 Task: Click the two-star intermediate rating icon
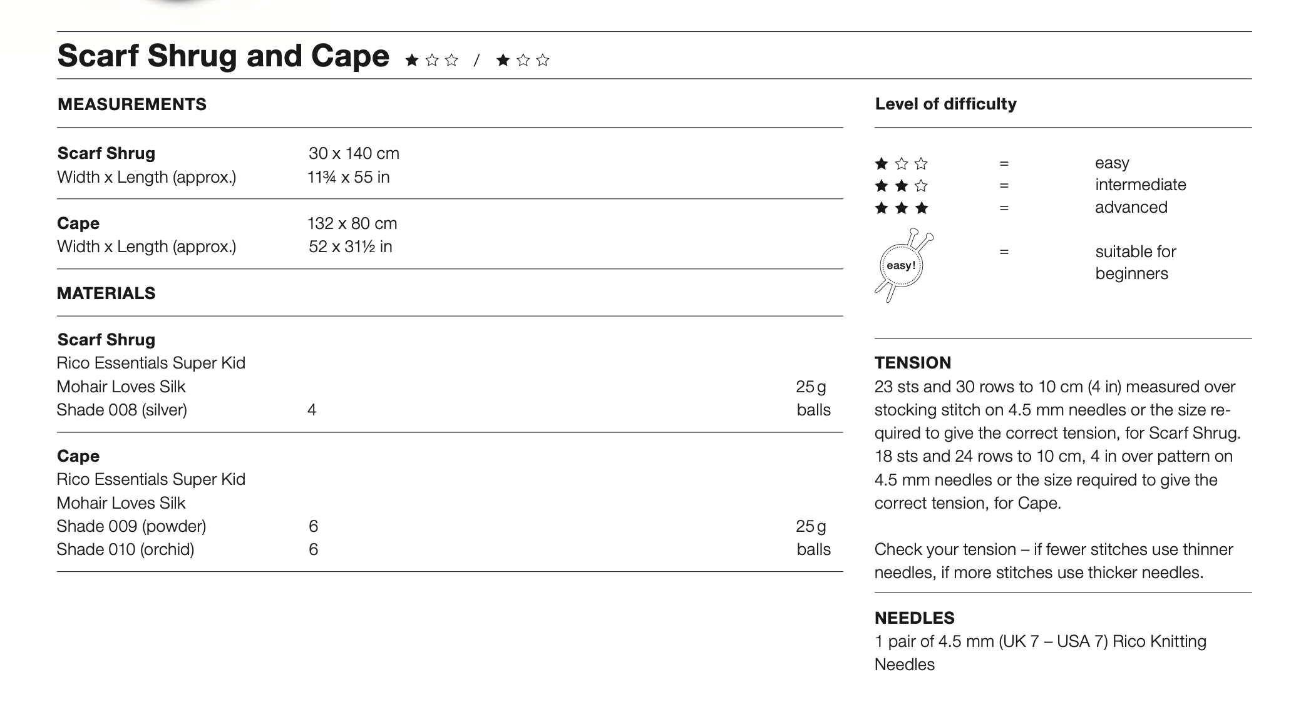[x=901, y=186]
